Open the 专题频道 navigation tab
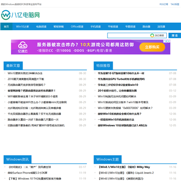This screenshot has height=181, width=181. (x=130, y=27)
